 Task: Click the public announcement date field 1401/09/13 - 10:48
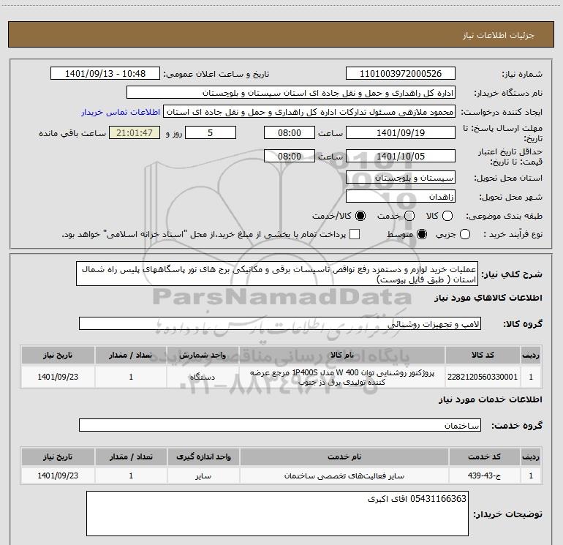(x=105, y=74)
